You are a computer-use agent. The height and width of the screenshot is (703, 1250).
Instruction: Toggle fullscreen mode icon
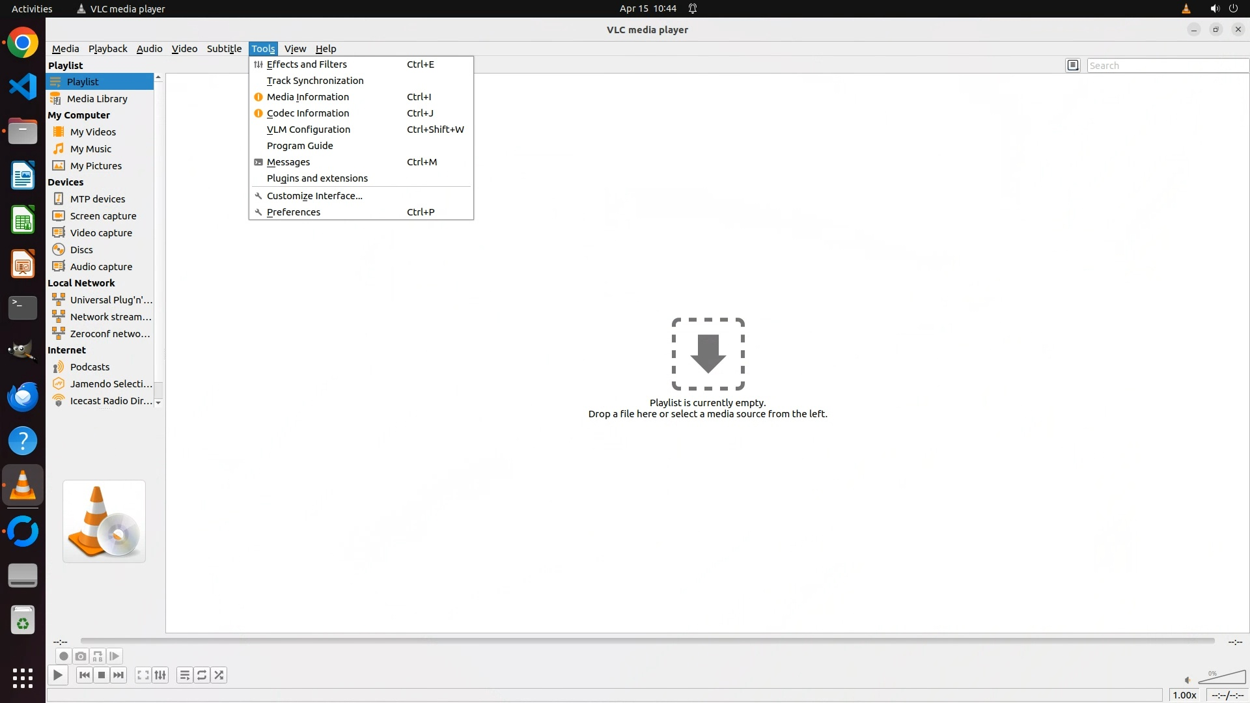143,675
